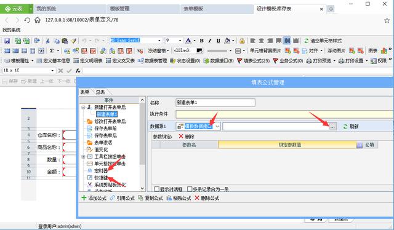Click 数据接口(8) toolbar button

pos(219,61)
